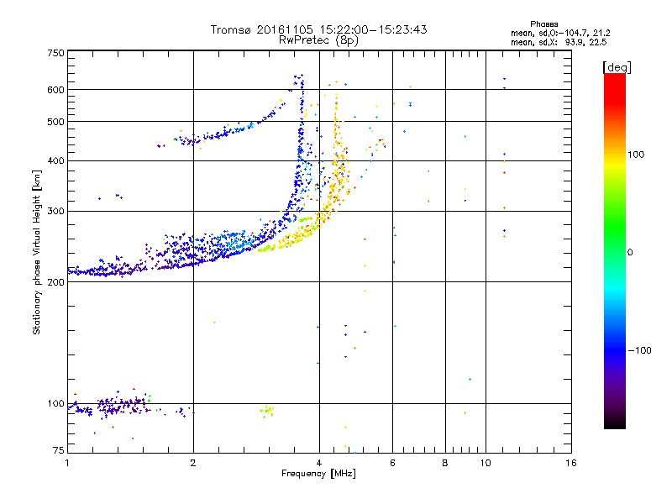Click the 'Stationary phase Virtual Height [km]' y-axis label
672x504 pixels.
[x=37, y=252]
